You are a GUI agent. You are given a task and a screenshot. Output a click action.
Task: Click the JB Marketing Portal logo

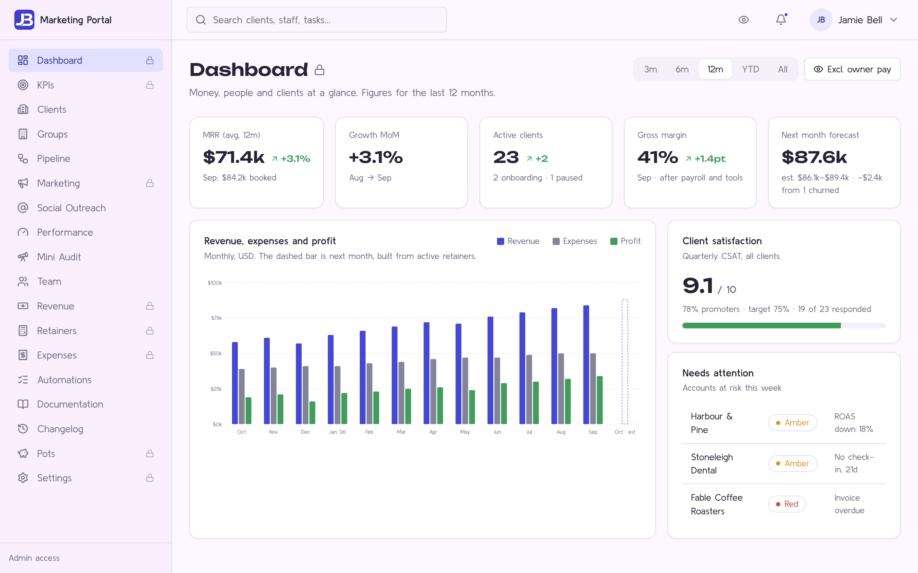[x=24, y=20]
